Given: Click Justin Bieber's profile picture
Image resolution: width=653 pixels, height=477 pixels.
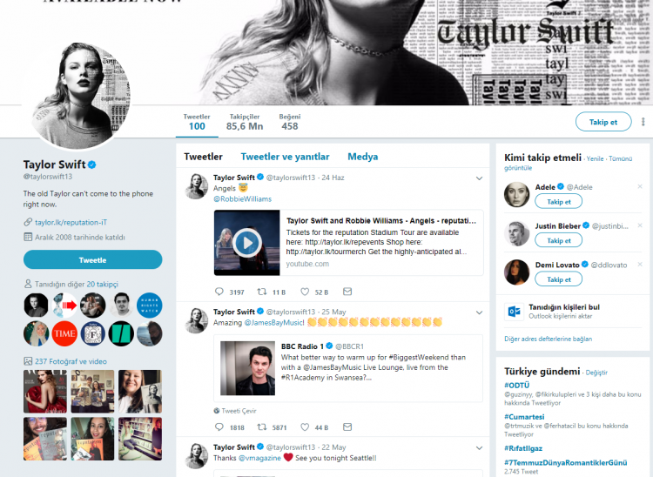Looking at the screenshot, I should (516, 233).
